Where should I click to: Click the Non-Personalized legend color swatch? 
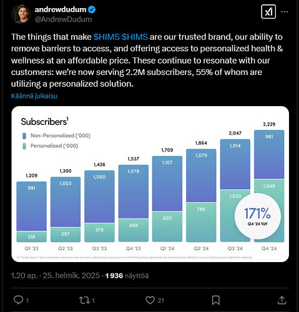(x=24, y=136)
